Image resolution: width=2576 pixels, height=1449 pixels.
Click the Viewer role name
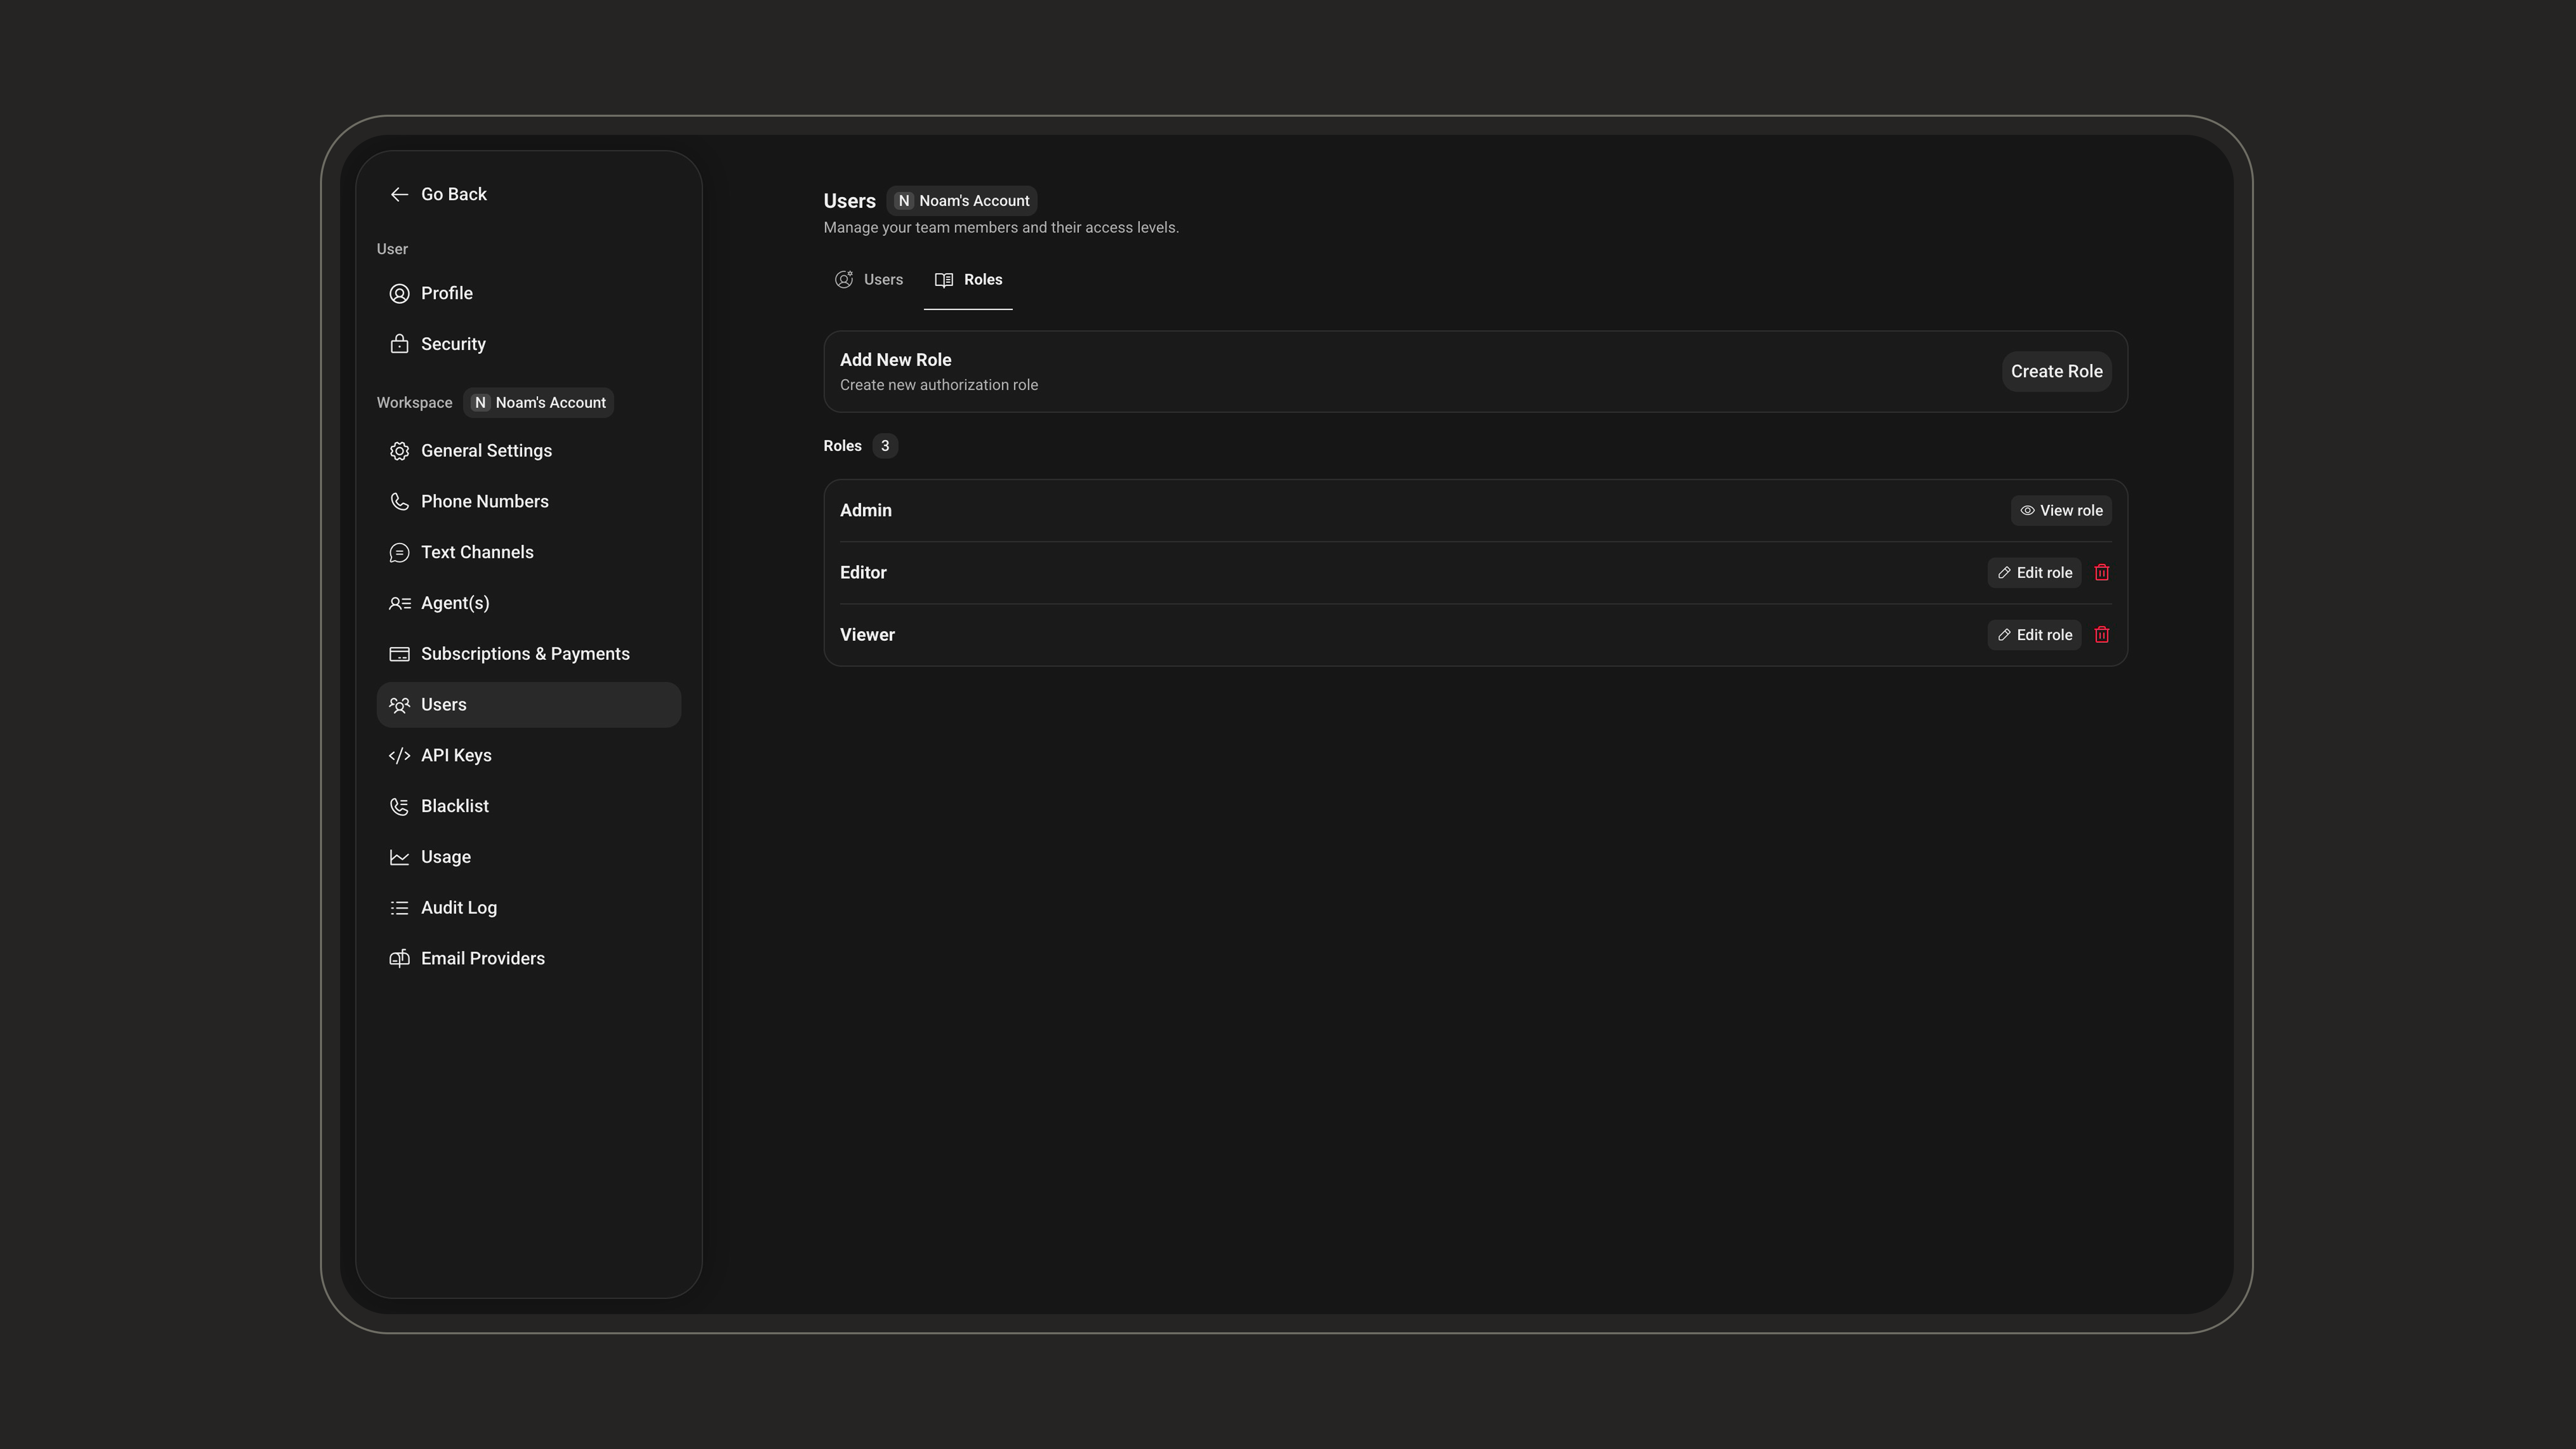(x=867, y=635)
